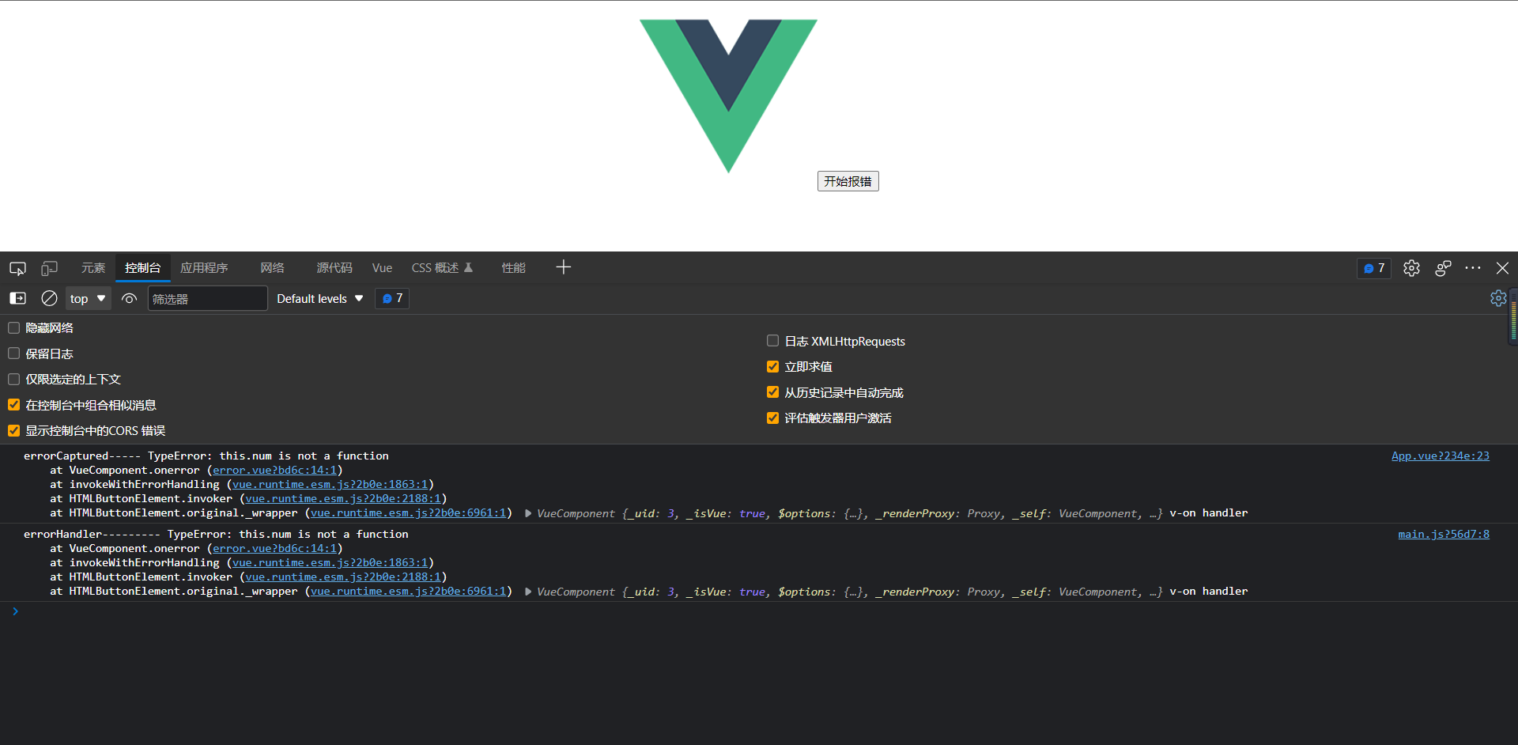
Task: Open the Vue devtools tab
Action: (381, 268)
